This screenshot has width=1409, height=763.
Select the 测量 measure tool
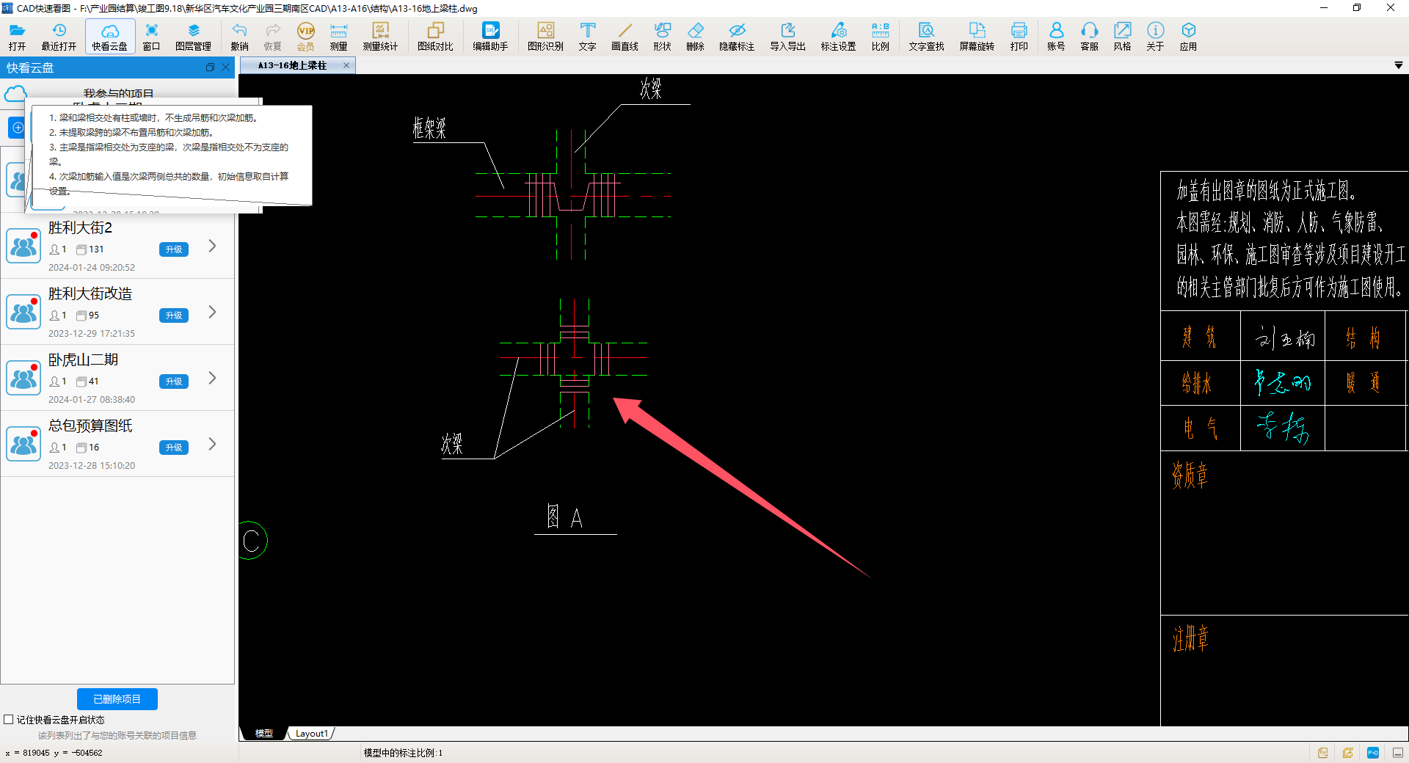tap(338, 37)
